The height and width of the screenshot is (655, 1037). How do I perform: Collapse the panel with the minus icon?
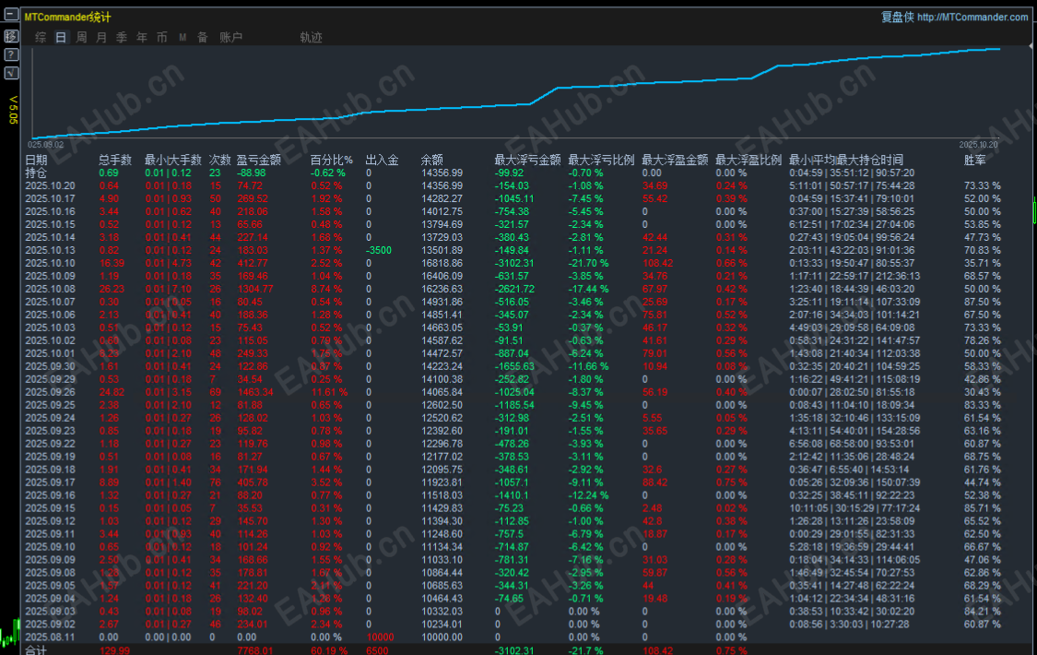pyautogui.click(x=11, y=15)
